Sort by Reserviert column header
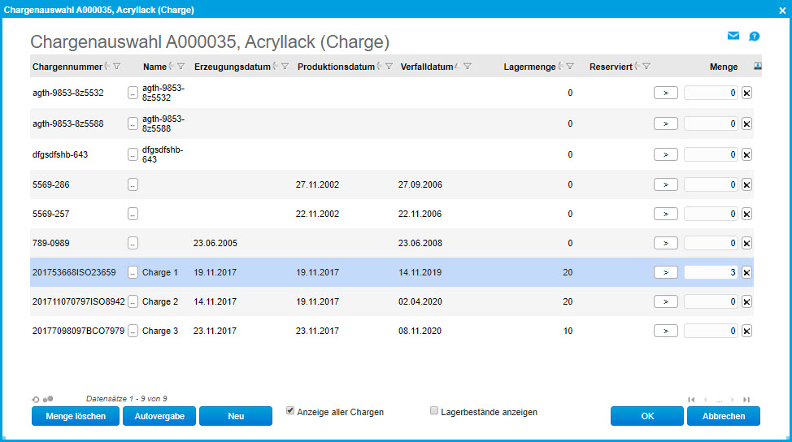 pos(611,67)
